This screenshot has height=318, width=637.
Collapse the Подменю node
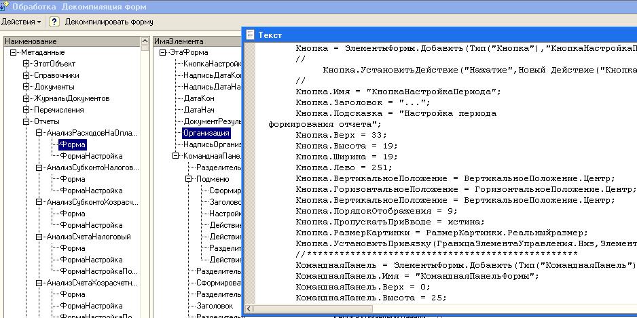pyautogui.click(x=189, y=179)
